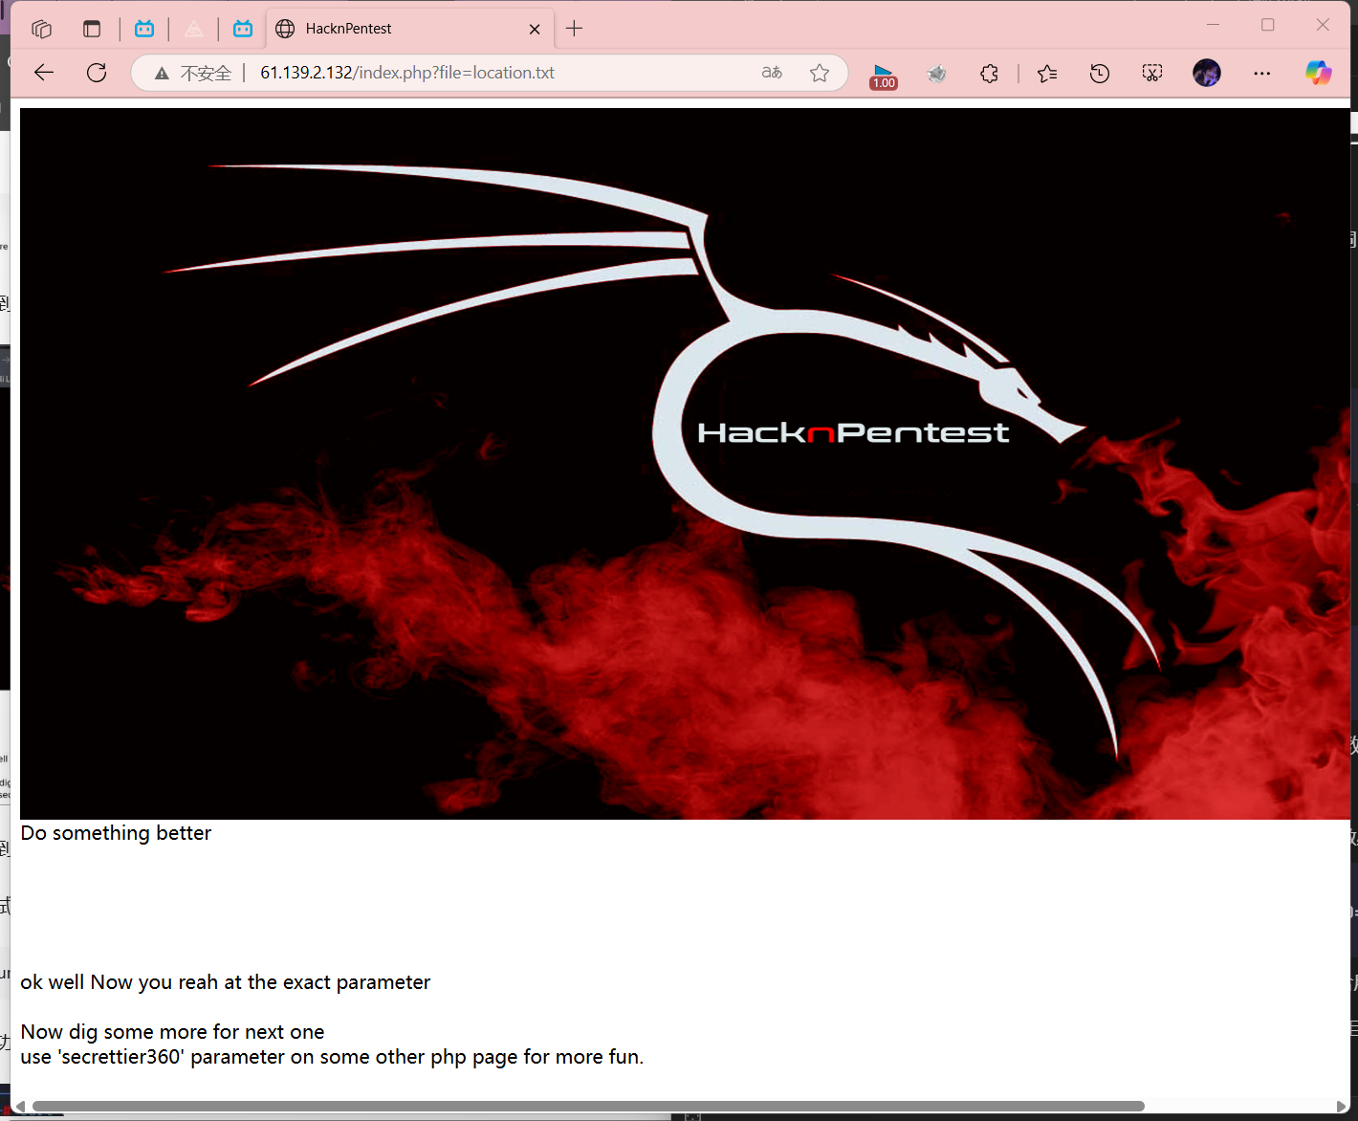This screenshot has width=1358, height=1121.
Task: Click the scroll left arrow
Action: click(x=21, y=1107)
